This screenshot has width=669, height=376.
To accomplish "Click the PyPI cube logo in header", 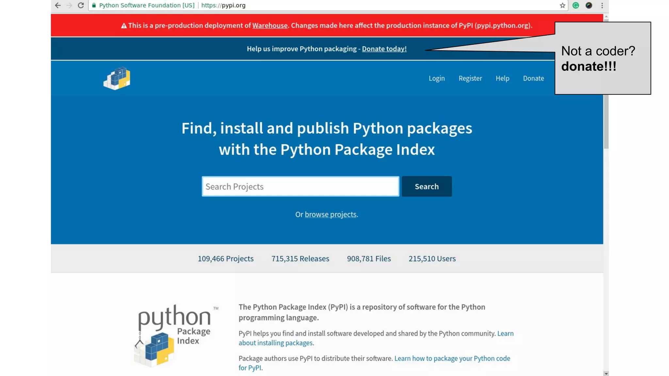I will pos(117,78).
